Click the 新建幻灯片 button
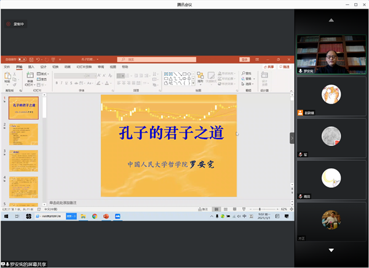 pos(30,78)
